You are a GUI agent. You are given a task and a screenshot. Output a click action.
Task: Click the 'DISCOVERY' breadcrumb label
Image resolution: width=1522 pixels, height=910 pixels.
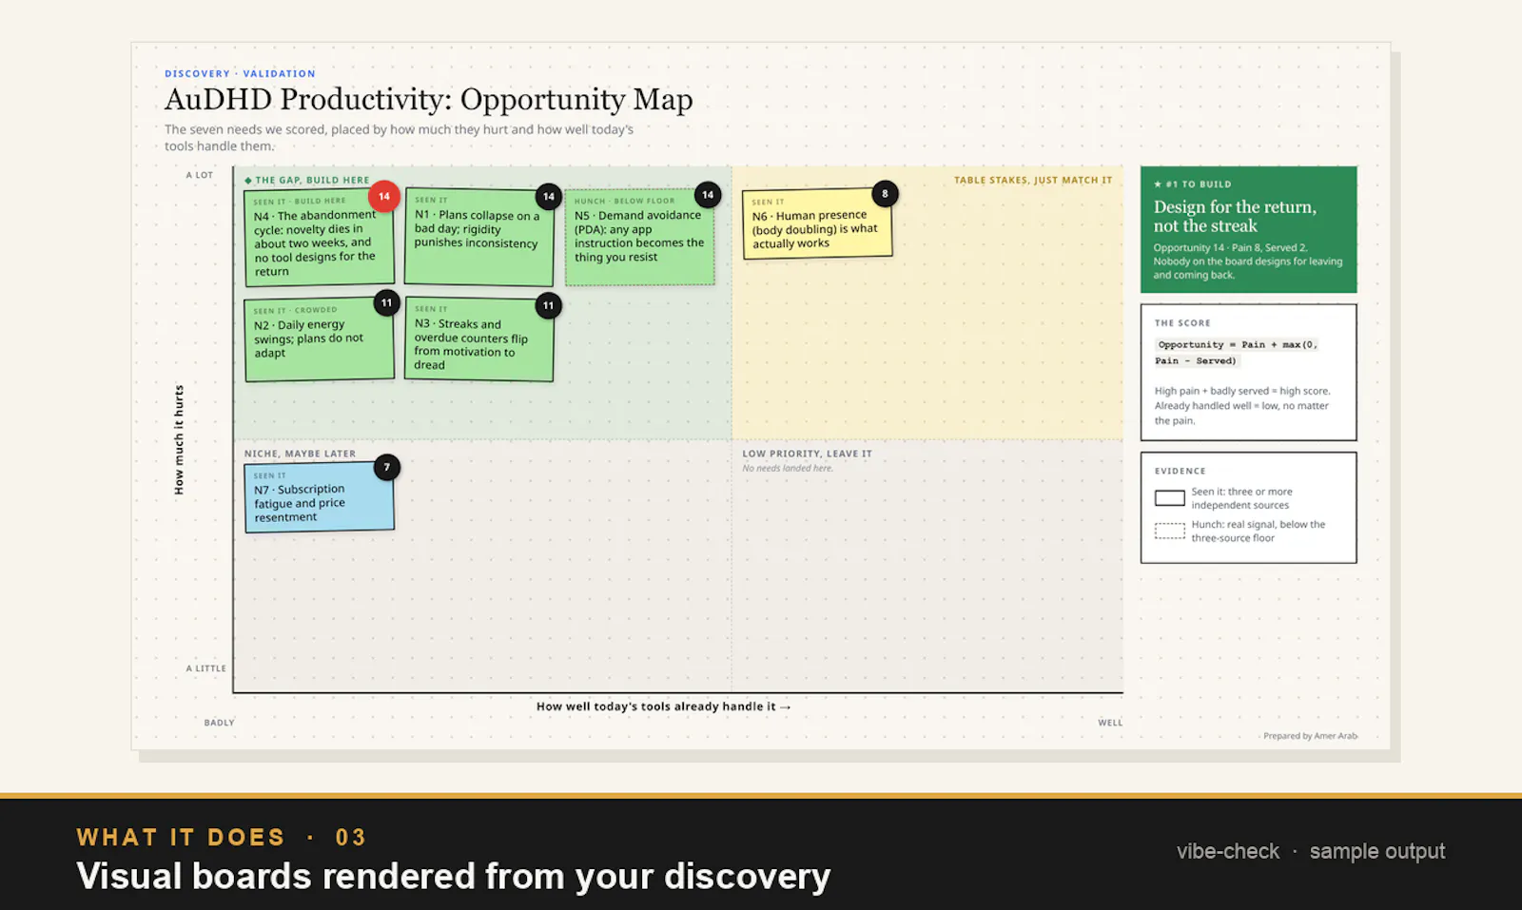[197, 74]
